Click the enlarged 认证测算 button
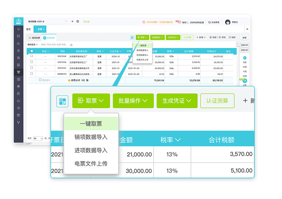Viewport: 282px width, 199px height. pos(217,101)
